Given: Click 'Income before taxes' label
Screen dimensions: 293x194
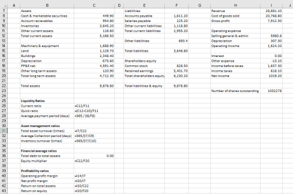Looking at the screenshot, I should point(227,66).
